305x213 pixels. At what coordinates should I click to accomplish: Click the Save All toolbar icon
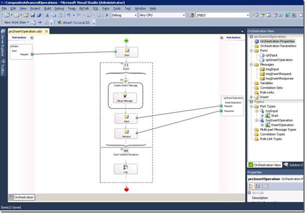tap(39, 15)
